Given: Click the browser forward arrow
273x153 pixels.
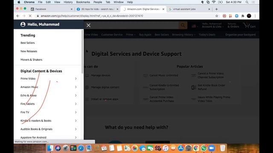Looking at the screenshot, I should click(x=24, y=16).
